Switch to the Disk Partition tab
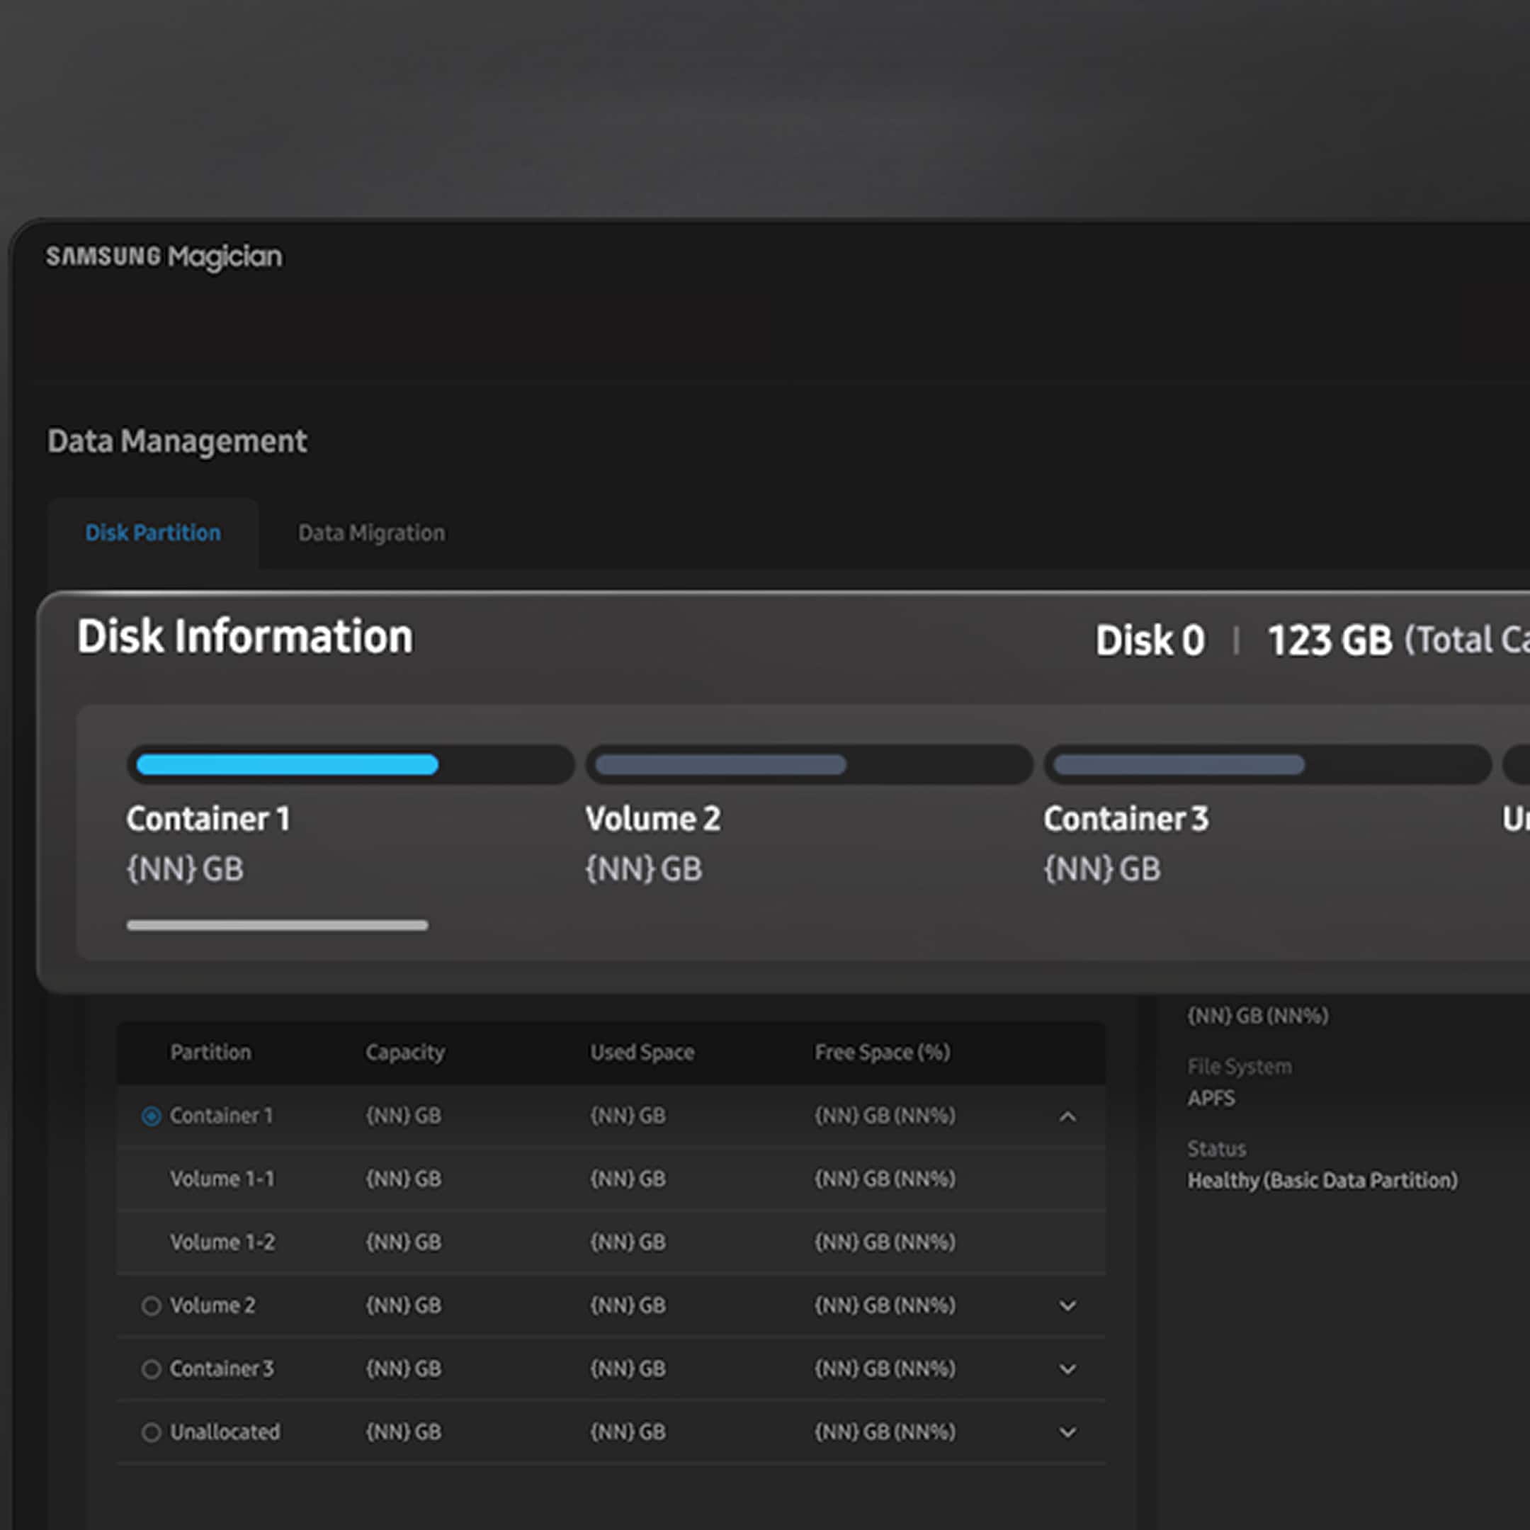 [x=153, y=533]
